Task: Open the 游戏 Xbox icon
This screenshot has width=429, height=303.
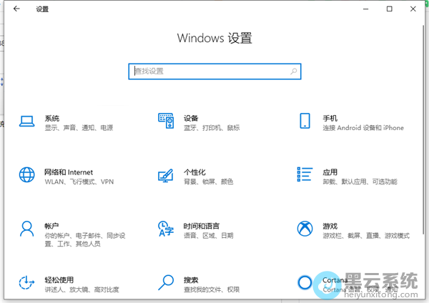Action: tap(305, 229)
